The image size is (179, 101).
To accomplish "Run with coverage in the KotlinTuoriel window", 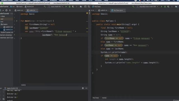I will pos(73,7).
